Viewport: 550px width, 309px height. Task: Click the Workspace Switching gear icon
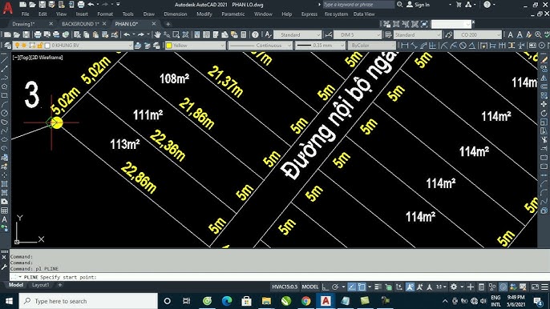[x=454, y=287]
